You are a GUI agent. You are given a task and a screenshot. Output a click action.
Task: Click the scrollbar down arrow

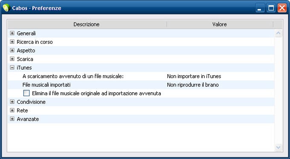tap(278, 148)
